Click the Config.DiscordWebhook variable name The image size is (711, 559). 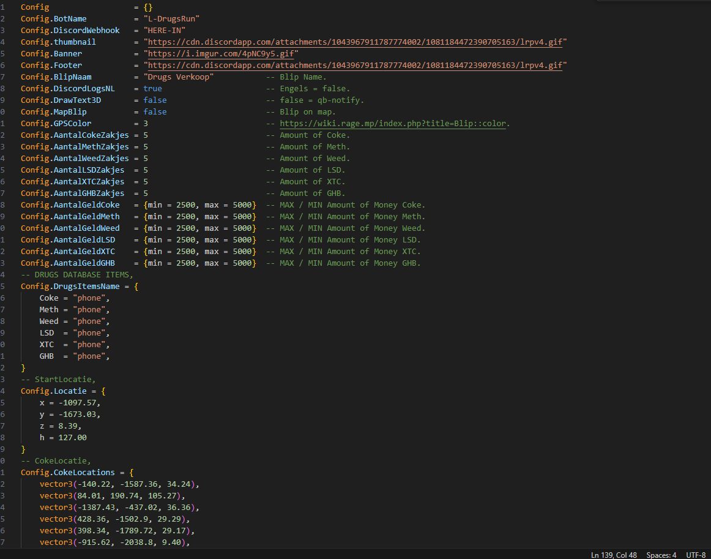70,31
